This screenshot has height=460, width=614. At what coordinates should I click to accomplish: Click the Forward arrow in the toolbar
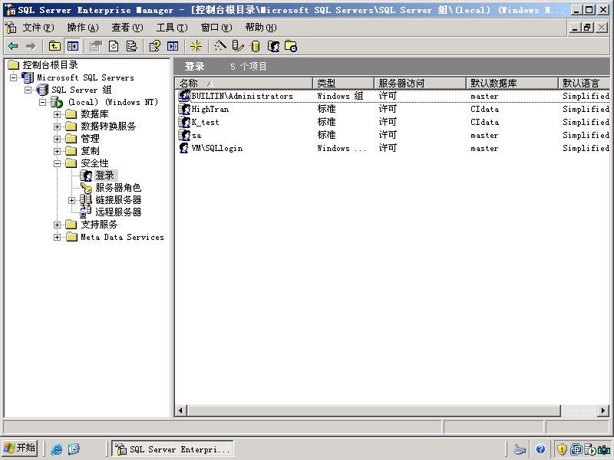[x=31, y=46]
